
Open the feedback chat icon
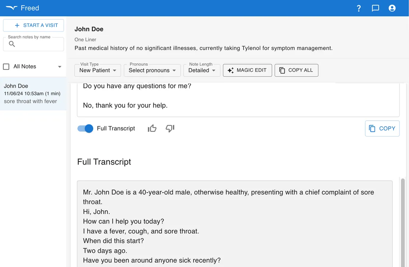(x=375, y=8)
